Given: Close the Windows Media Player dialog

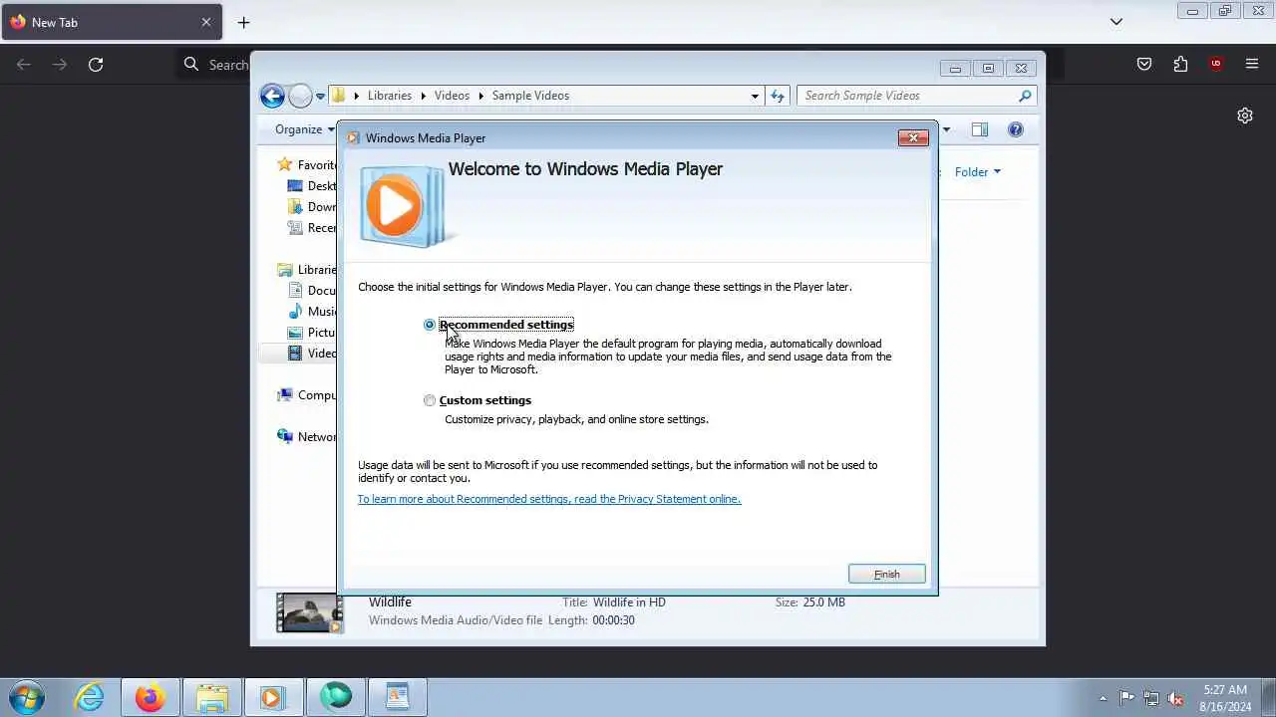Looking at the screenshot, I should pos(912,138).
